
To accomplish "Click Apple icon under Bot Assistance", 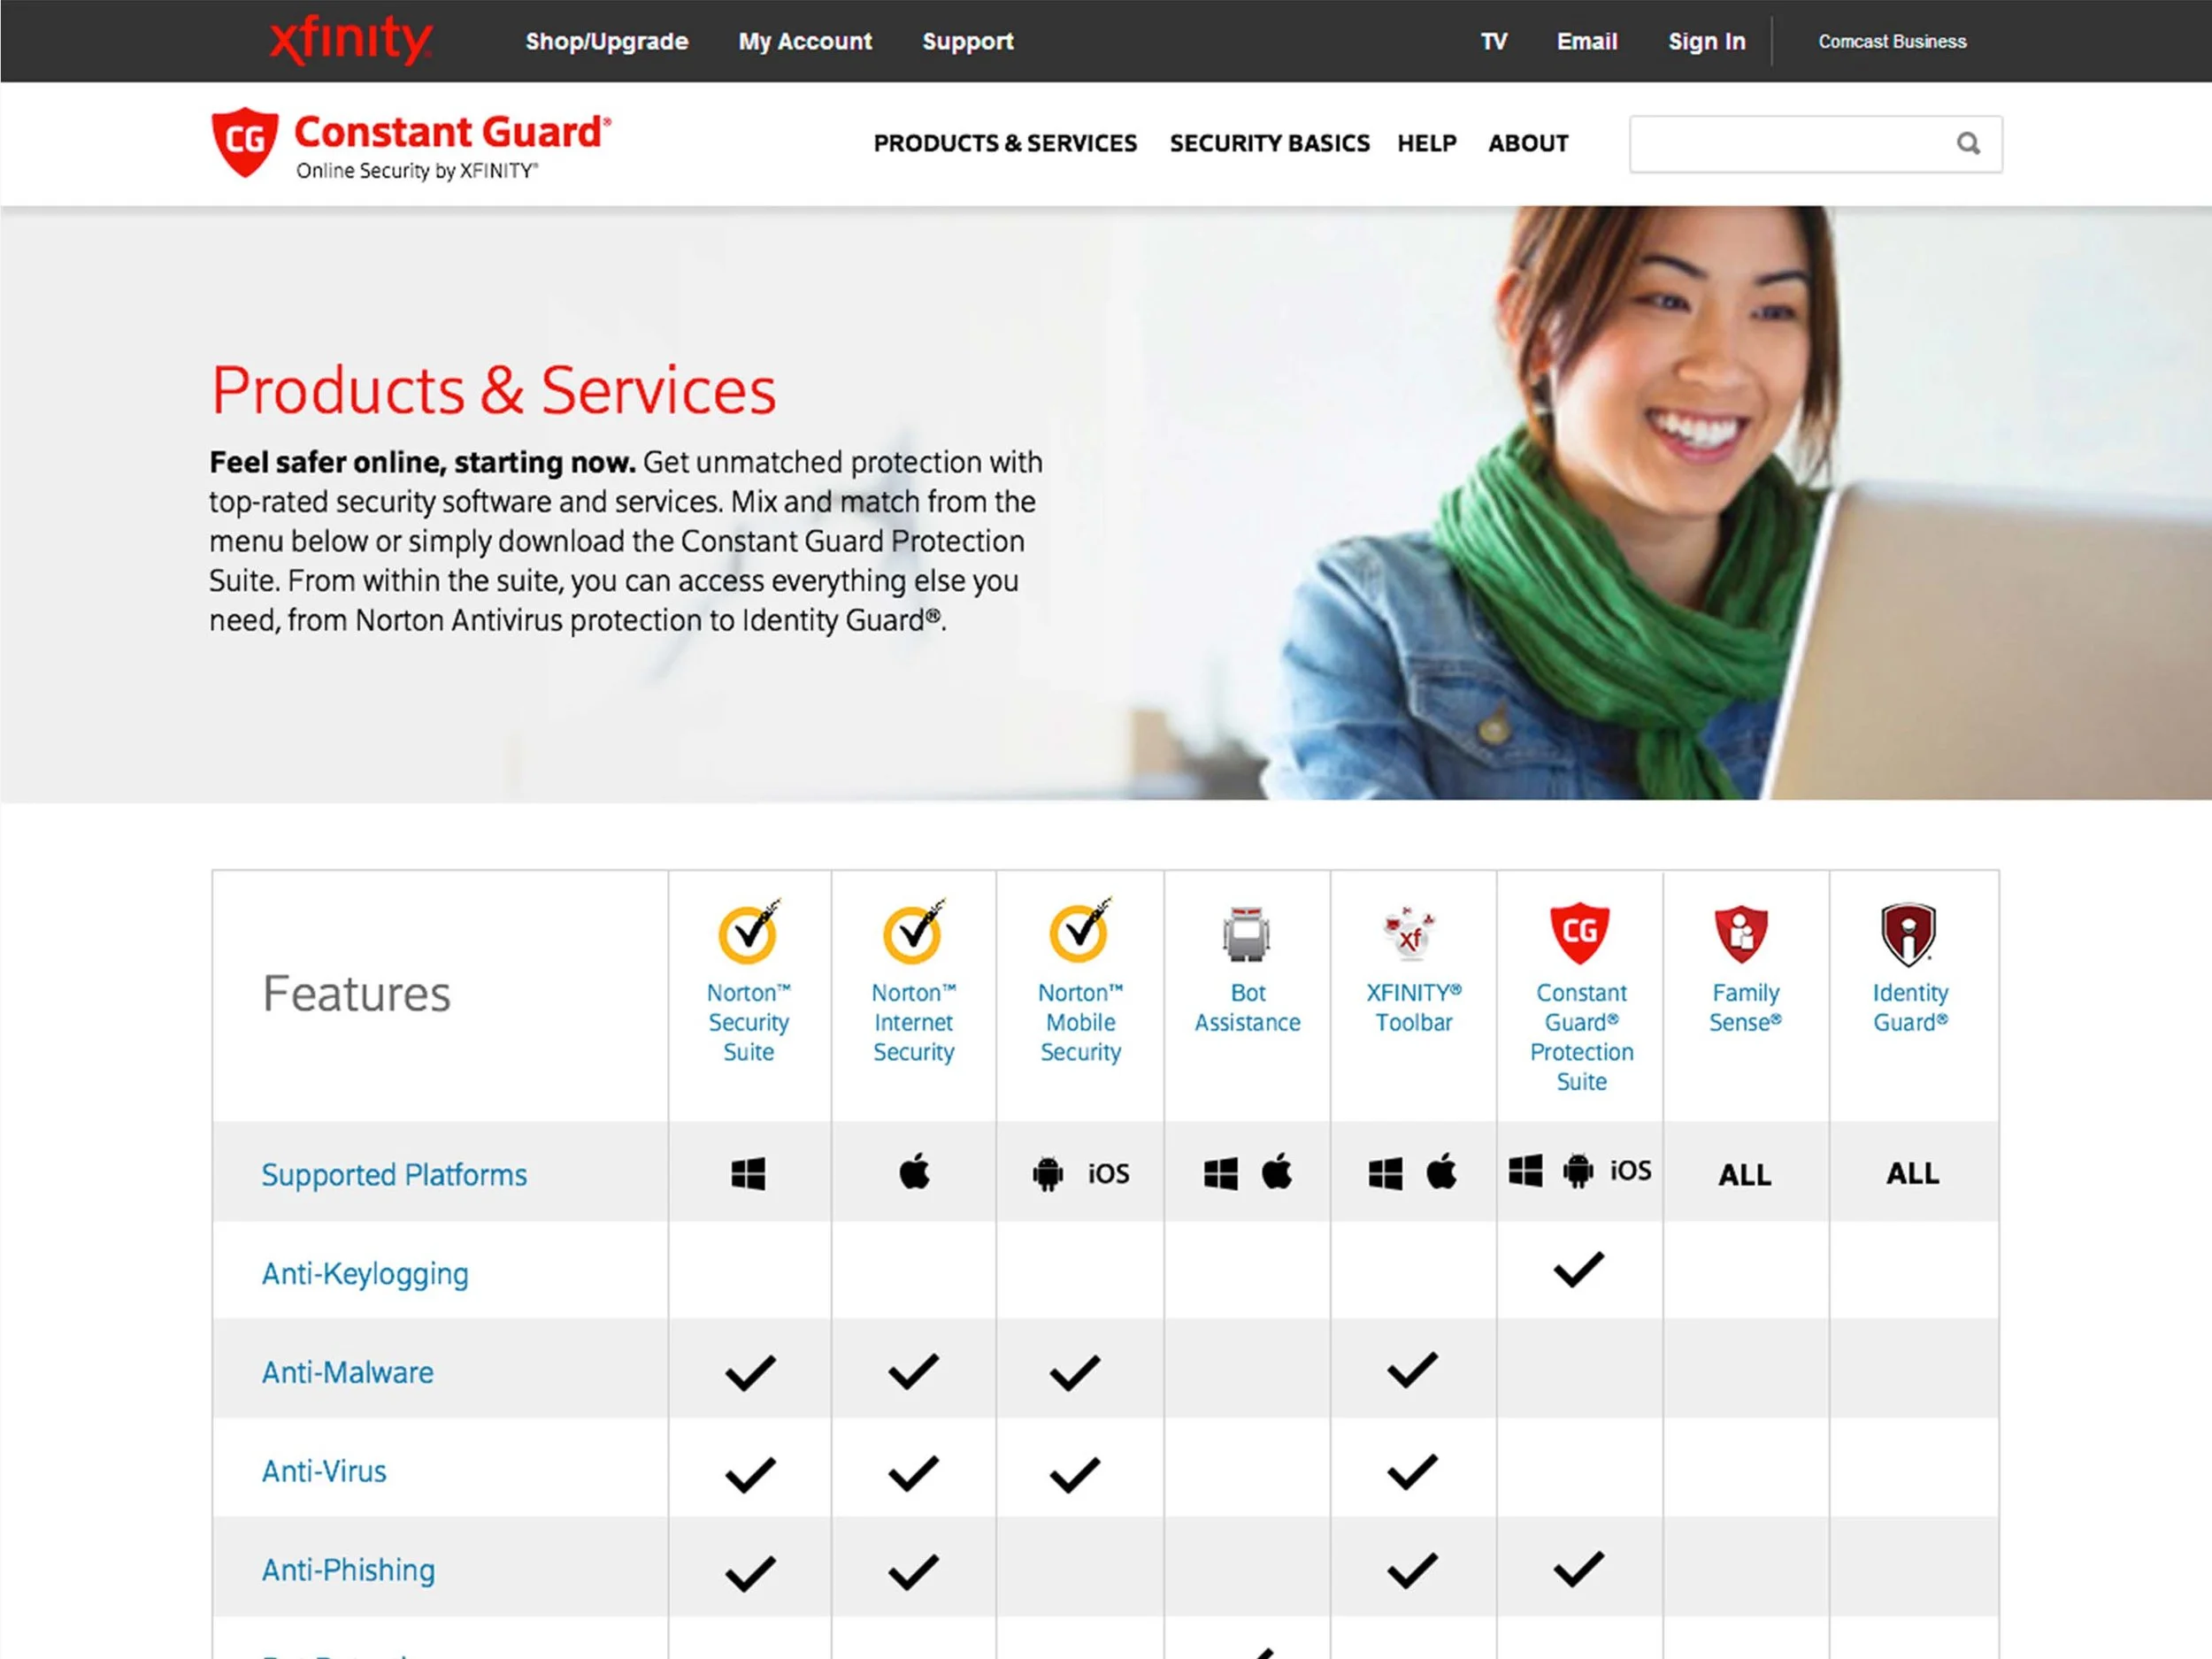I will (x=1277, y=1171).
